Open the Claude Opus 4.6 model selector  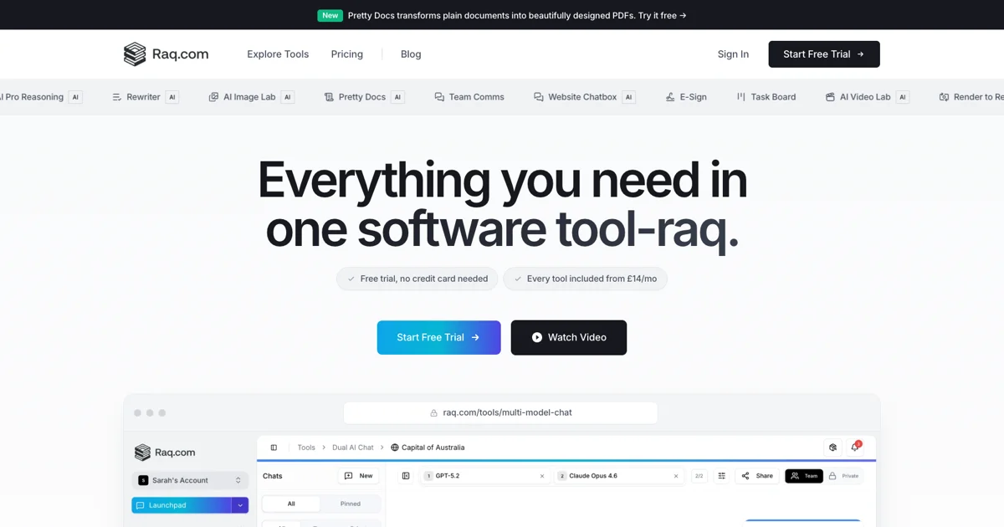[x=615, y=476]
